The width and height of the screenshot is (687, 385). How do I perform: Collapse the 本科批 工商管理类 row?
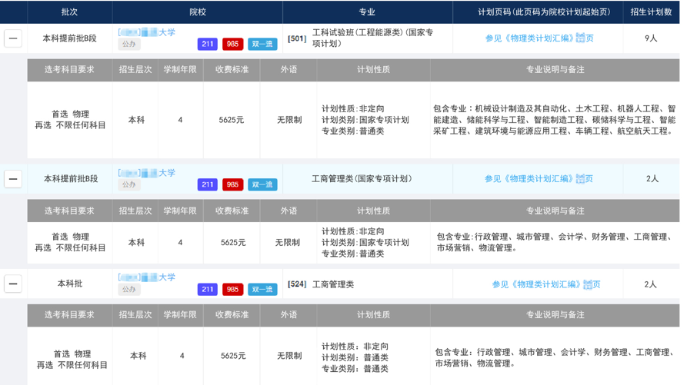click(x=13, y=284)
